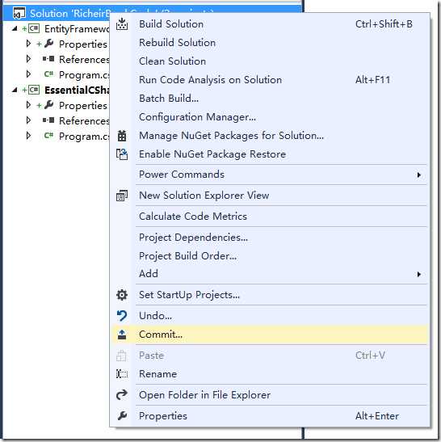
Task: Click the Properties wrench icon in menu
Action: 122,416
